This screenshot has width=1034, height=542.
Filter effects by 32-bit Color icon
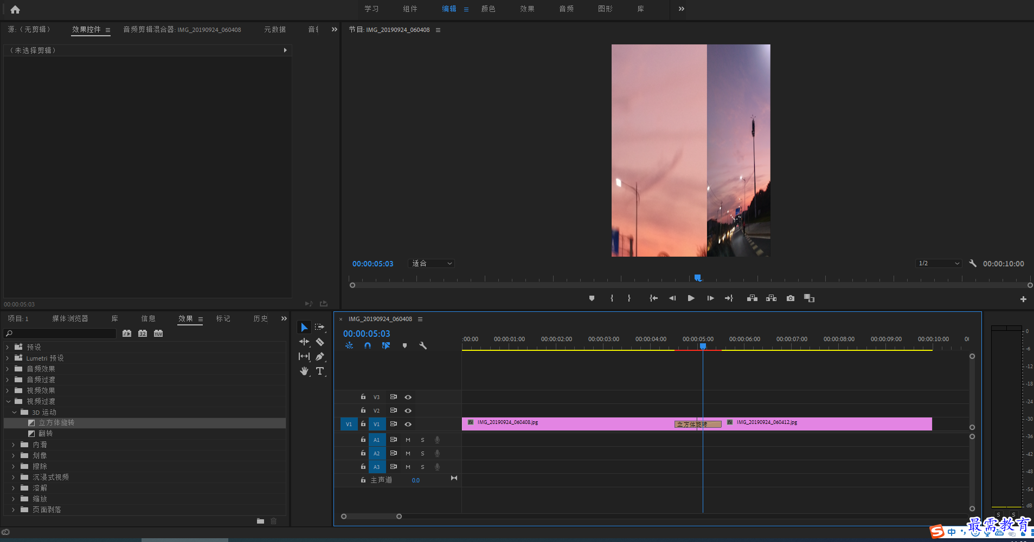[143, 334]
